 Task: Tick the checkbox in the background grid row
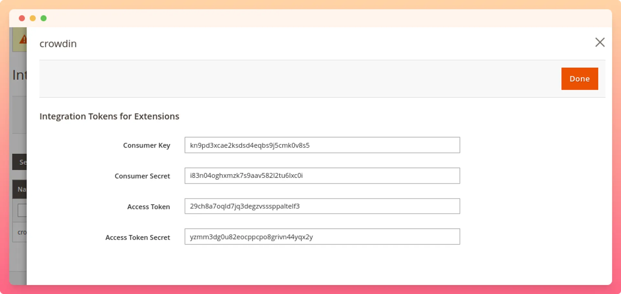(22, 210)
